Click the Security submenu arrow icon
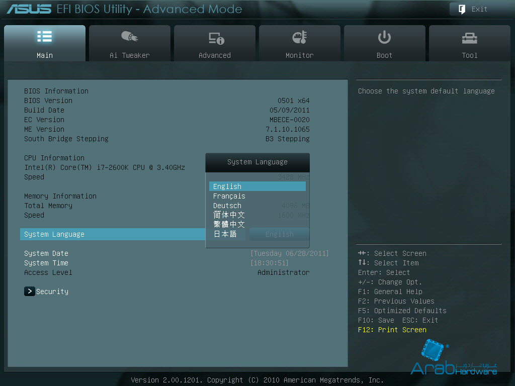Image resolution: width=515 pixels, height=386 pixels. pyautogui.click(x=30, y=291)
